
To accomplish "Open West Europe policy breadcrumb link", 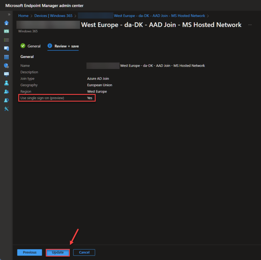I will click(x=159, y=16).
